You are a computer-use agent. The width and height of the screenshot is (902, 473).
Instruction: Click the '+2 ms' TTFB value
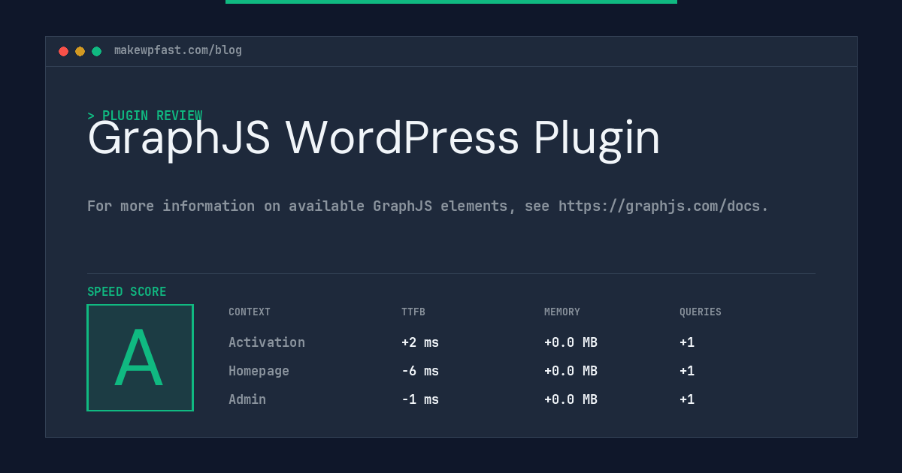point(420,342)
